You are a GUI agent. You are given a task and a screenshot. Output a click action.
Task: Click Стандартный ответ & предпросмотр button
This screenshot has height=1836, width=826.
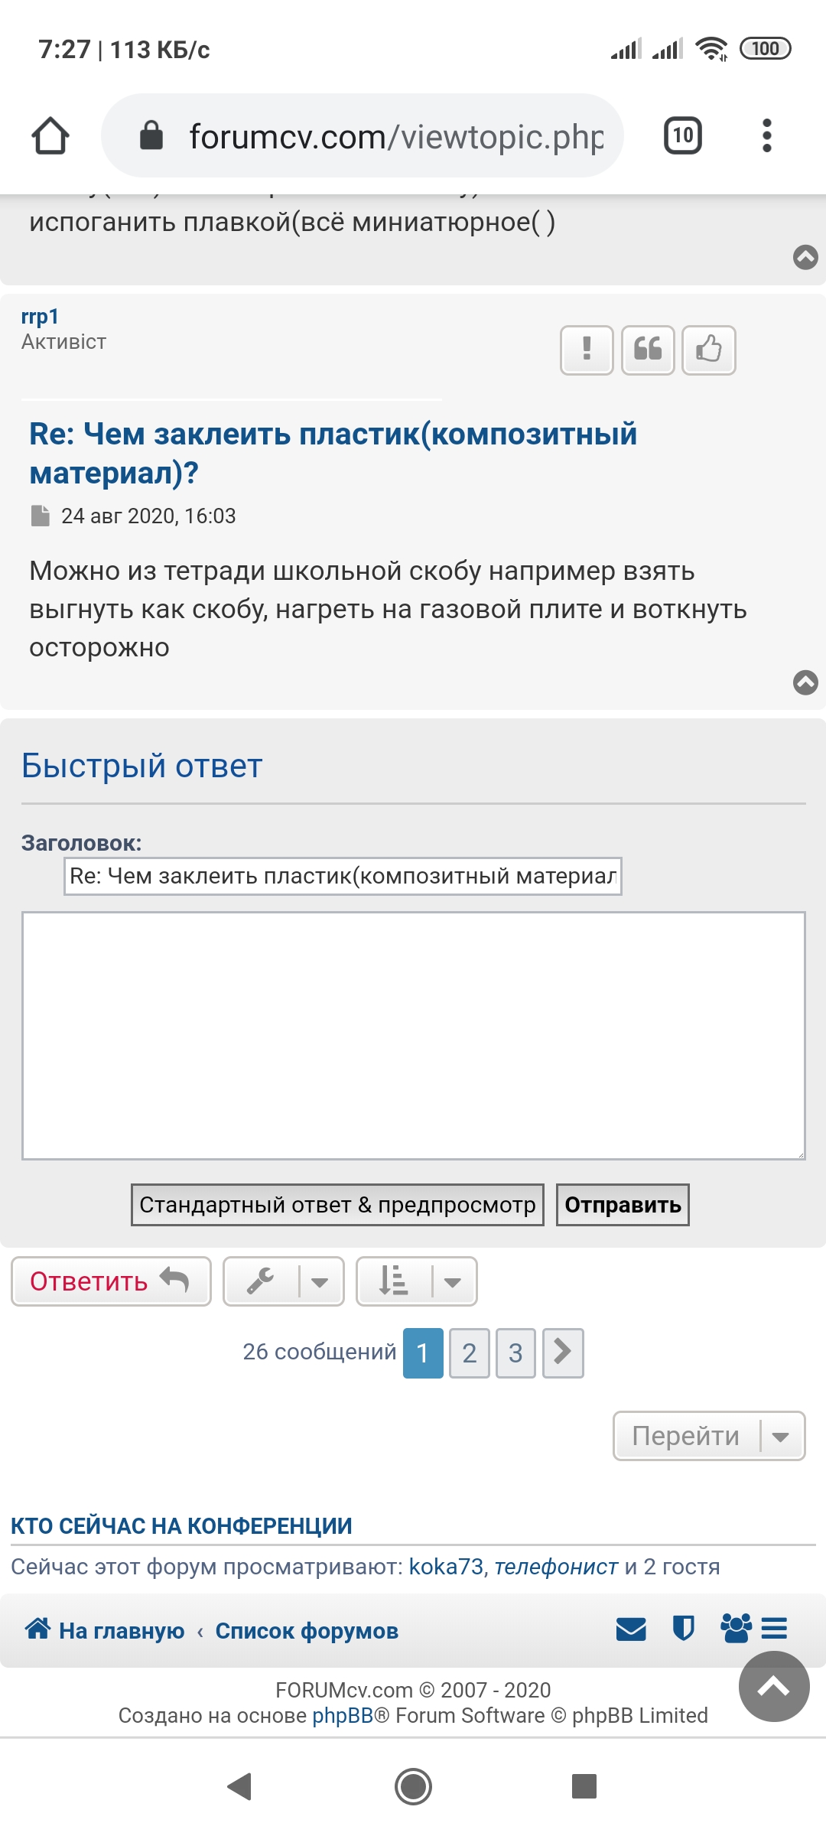coord(337,1205)
